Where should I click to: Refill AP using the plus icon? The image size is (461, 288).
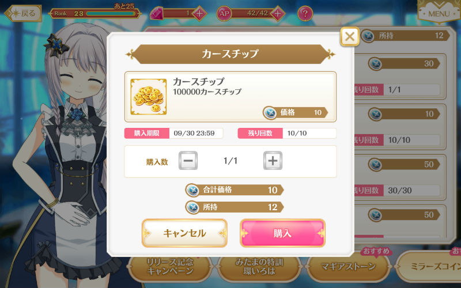(278, 13)
